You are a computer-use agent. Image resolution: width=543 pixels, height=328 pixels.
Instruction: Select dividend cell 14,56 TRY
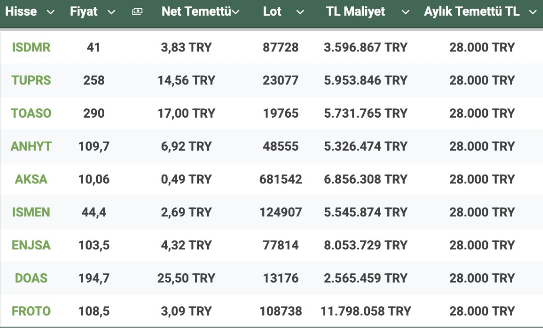187,80
